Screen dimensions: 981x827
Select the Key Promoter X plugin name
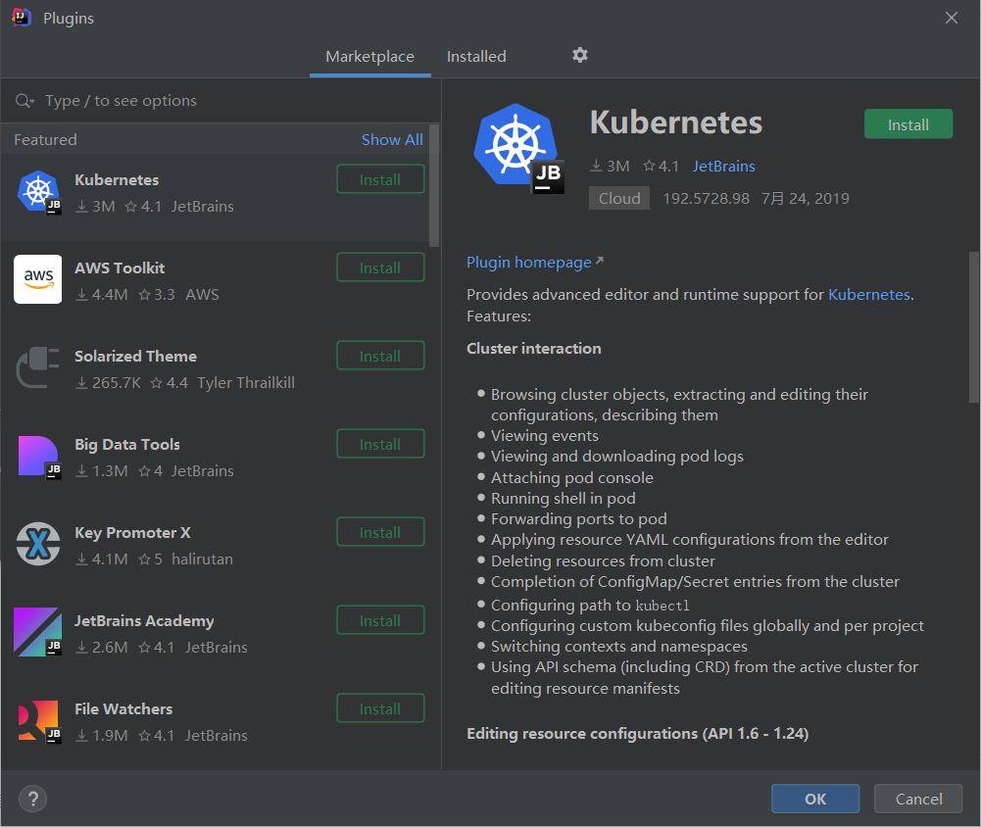[x=132, y=533]
